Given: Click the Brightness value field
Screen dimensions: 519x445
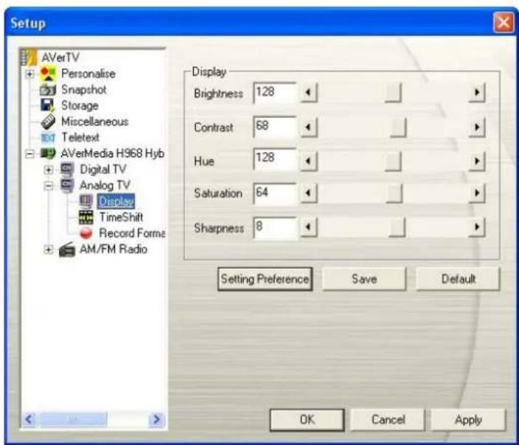Looking at the screenshot, I should (275, 93).
